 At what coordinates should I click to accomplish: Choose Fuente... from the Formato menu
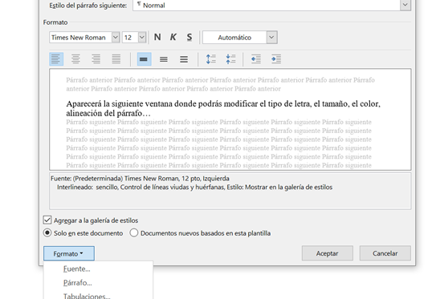[x=77, y=269]
